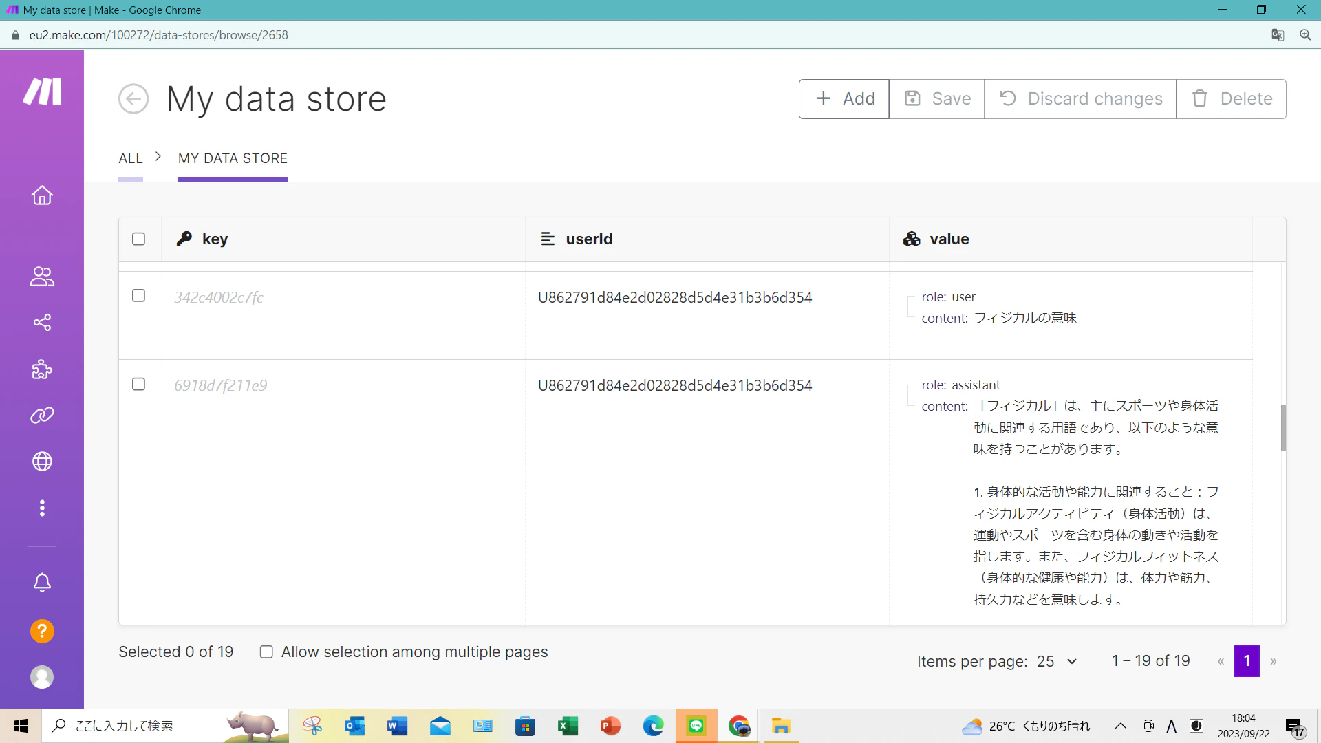
Task: Open Word from the taskbar
Action: click(398, 726)
